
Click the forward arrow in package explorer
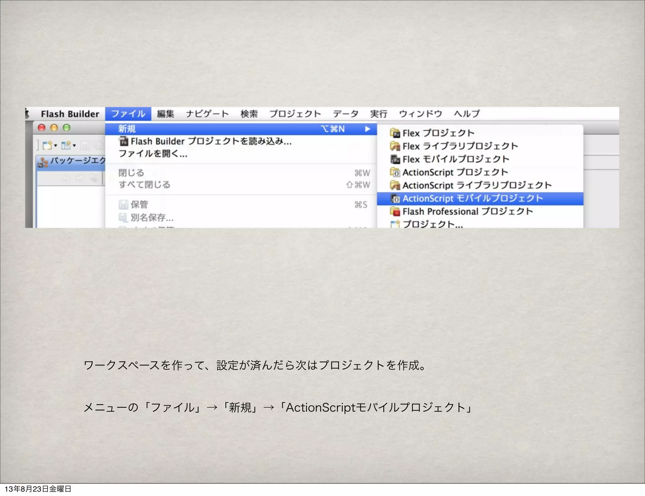click(80, 178)
